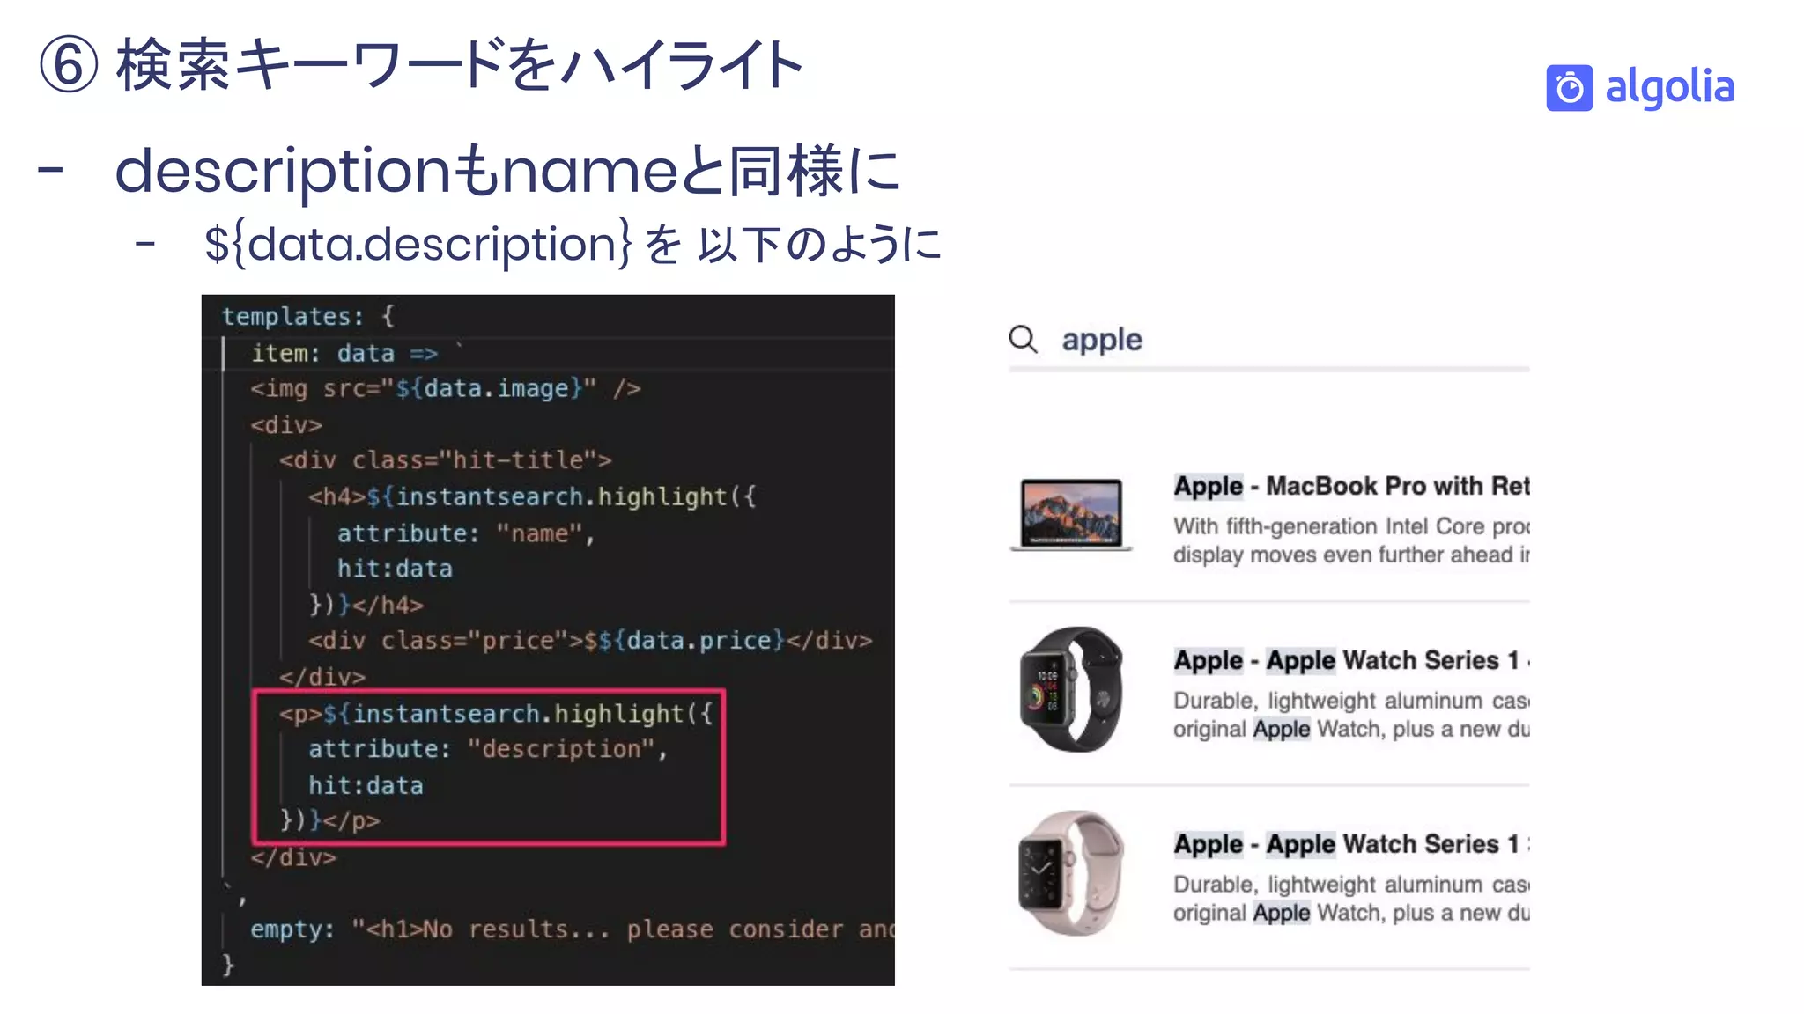
Task: Click the empty: No results code line
Action: pos(573,929)
